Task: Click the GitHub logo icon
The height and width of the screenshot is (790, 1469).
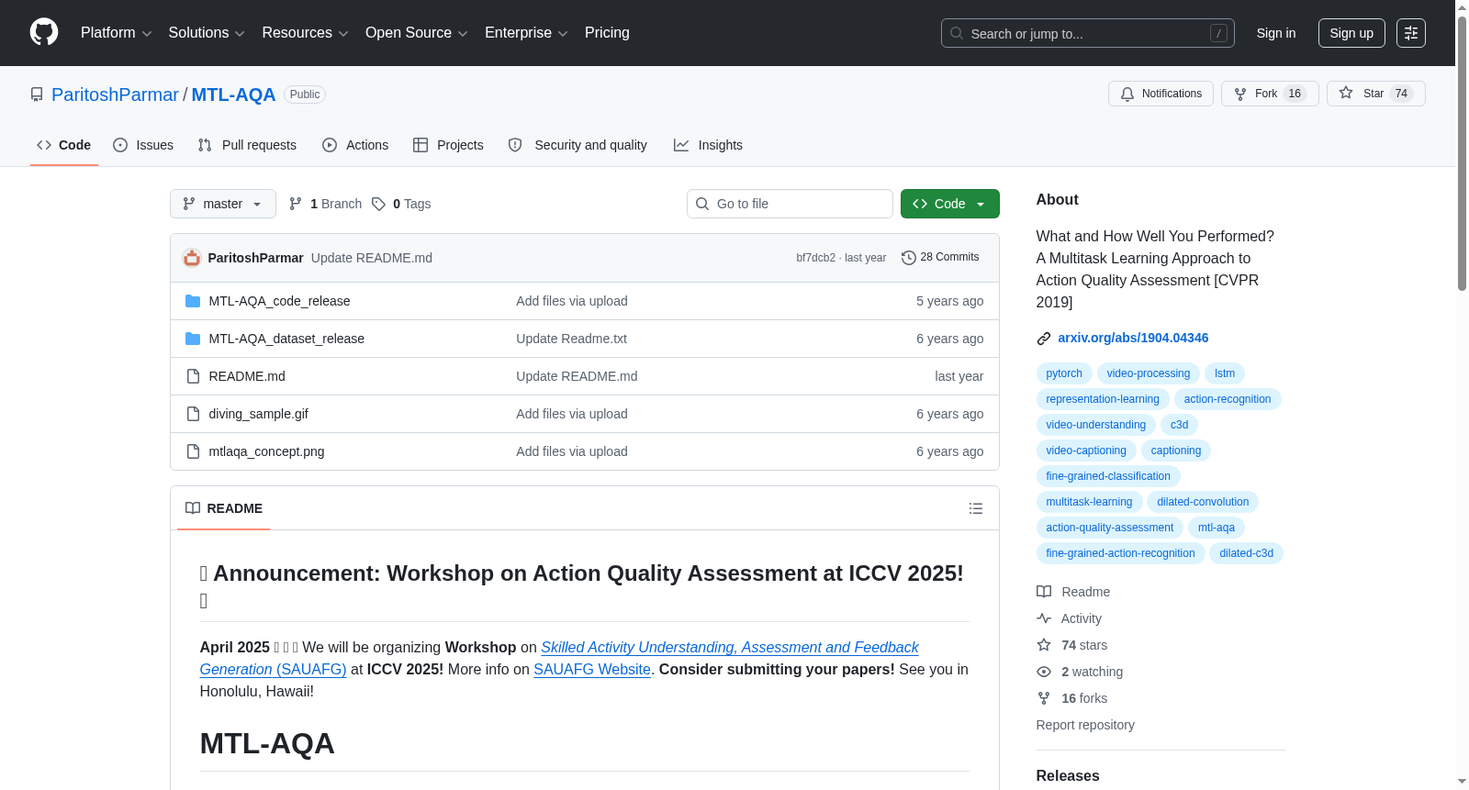Action: tap(44, 32)
